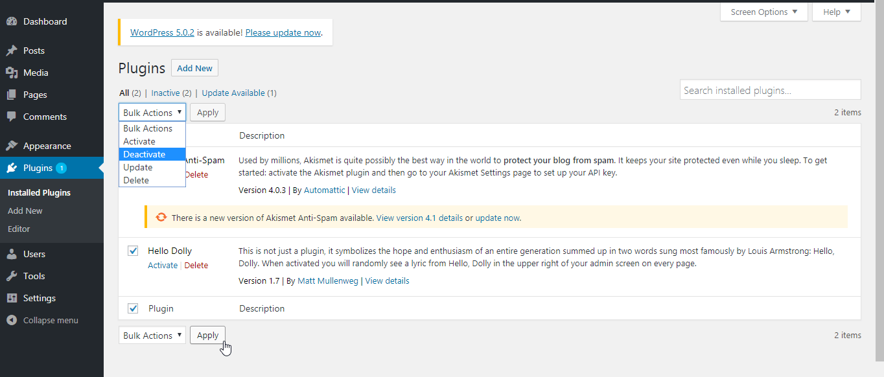The height and width of the screenshot is (377, 884).
Task: Click the Tools wrench icon
Action: point(12,276)
